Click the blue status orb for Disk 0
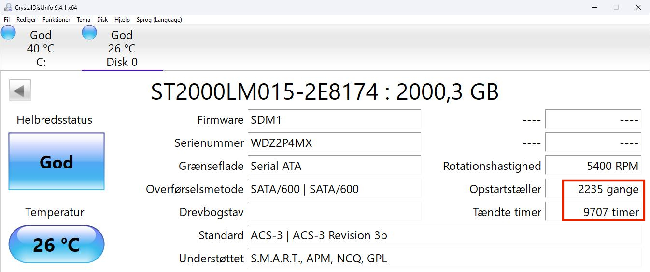Screen dimensions: 650x272 point(89,33)
